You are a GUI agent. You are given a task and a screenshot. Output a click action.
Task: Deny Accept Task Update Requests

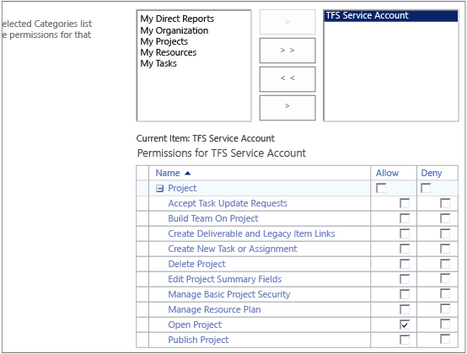(x=445, y=203)
